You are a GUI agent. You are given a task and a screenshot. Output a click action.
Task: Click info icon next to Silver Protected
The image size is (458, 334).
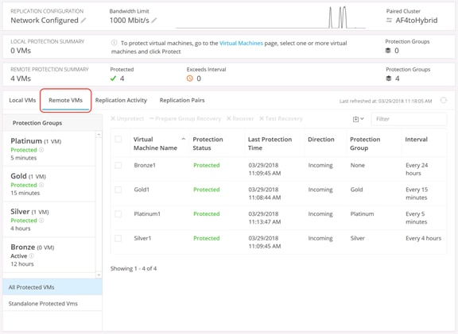(41, 221)
